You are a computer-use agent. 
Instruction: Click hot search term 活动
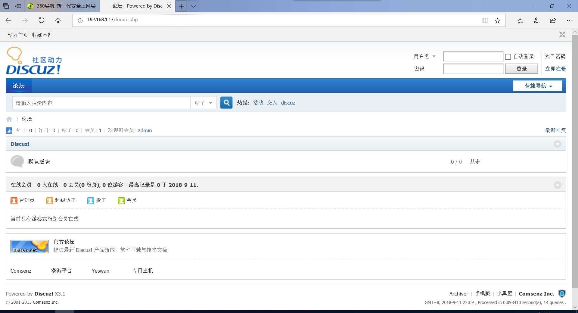point(258,103)
